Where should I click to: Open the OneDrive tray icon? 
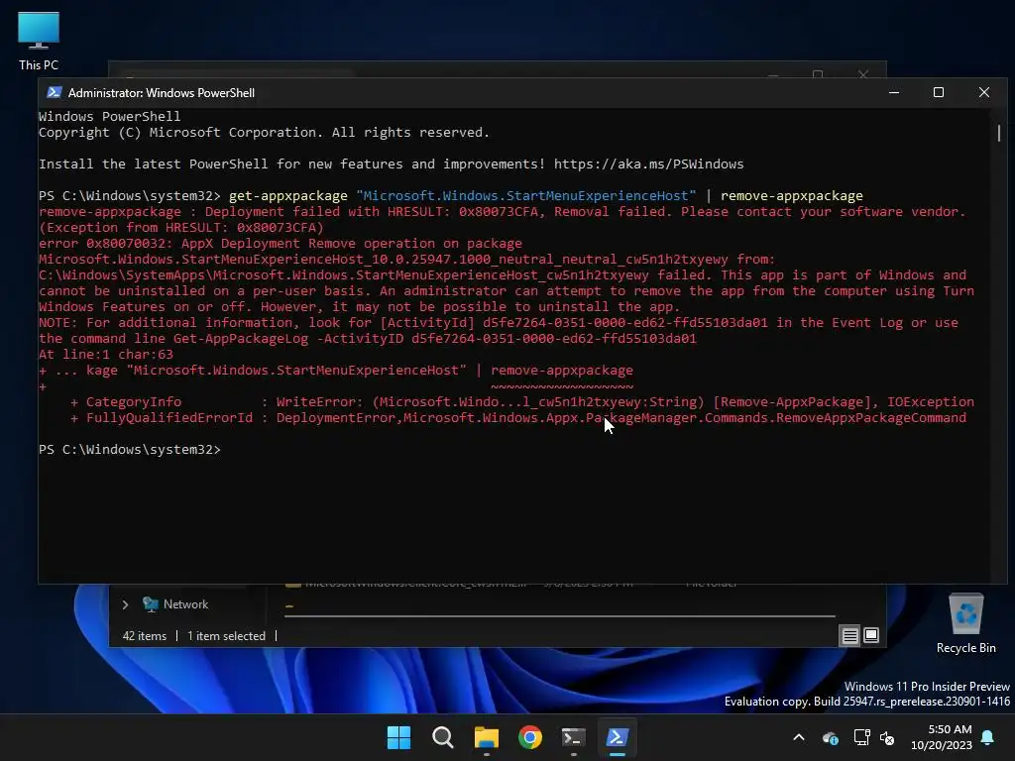tap(831, 737)
